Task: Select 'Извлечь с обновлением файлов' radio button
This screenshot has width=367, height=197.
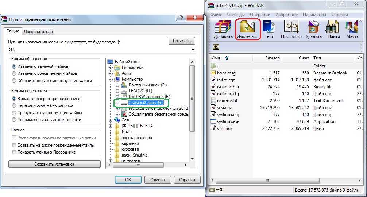Action: tap(14, 74)
